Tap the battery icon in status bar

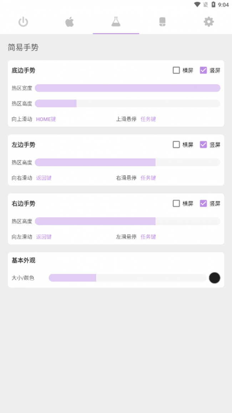(x=213, y=5)
